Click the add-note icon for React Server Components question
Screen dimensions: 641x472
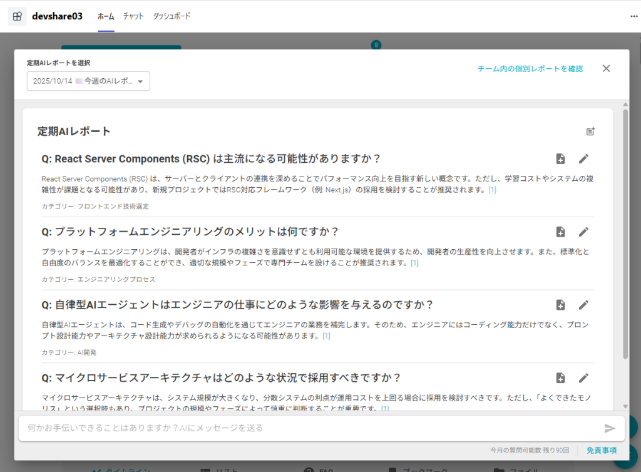pos(560,159)
